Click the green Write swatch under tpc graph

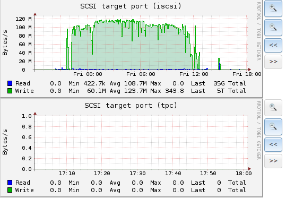10,190
